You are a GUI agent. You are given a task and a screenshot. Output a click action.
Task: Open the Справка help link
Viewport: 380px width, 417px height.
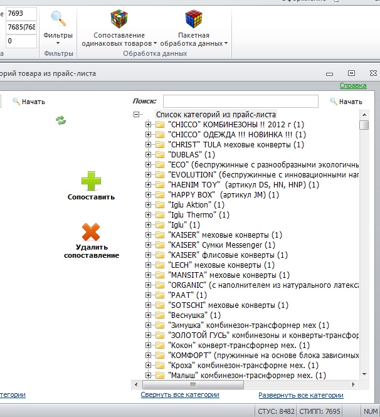353,86
